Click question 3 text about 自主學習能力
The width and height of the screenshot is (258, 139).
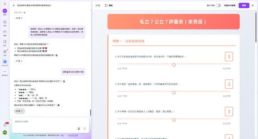[x=145, y=111]
